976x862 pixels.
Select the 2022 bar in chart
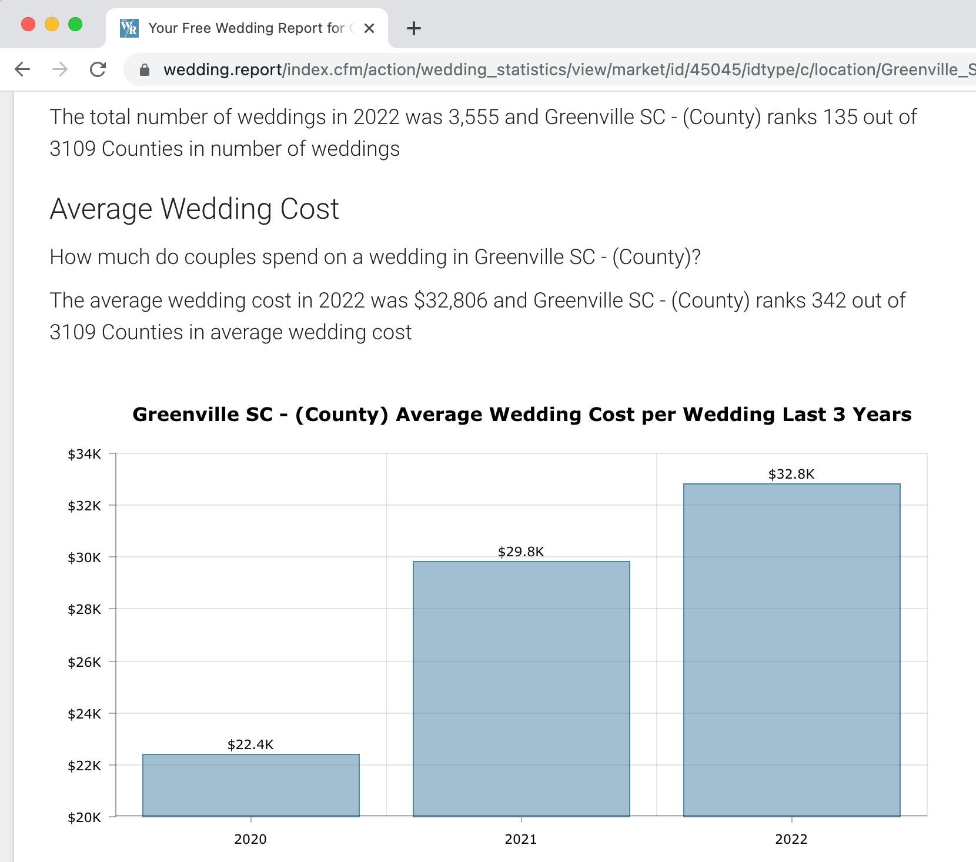tap(792, 650)
